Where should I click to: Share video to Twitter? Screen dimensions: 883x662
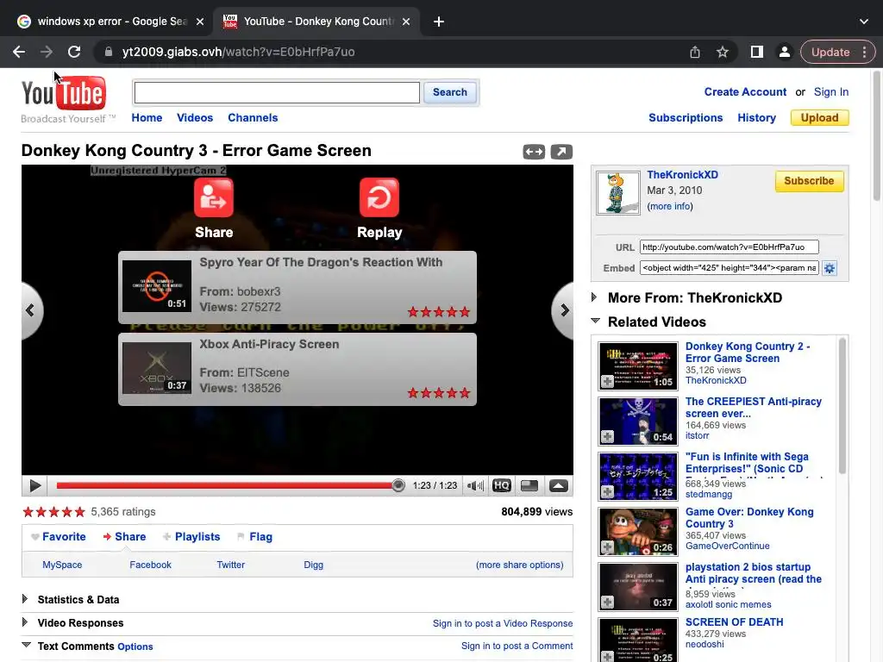(231, 565)
